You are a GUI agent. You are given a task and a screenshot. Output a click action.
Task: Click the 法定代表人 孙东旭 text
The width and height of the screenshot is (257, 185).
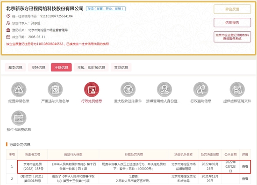[26, 23]
